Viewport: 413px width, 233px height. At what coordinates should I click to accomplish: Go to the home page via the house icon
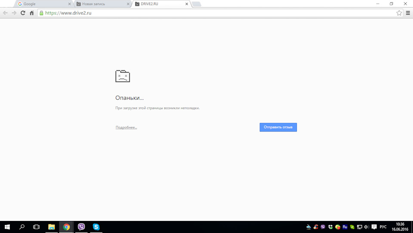31,13
